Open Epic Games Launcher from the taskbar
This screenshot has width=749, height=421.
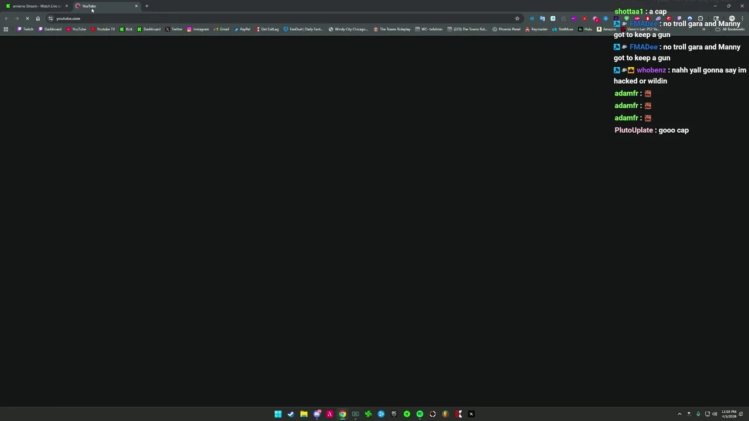point(394,414)
